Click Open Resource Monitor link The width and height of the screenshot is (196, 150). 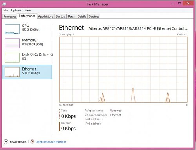[51, 142]
